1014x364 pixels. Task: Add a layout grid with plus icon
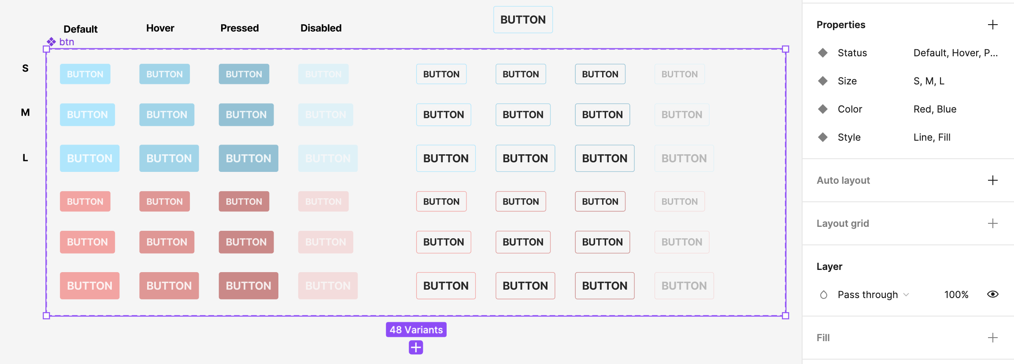[x=992, y=223]
